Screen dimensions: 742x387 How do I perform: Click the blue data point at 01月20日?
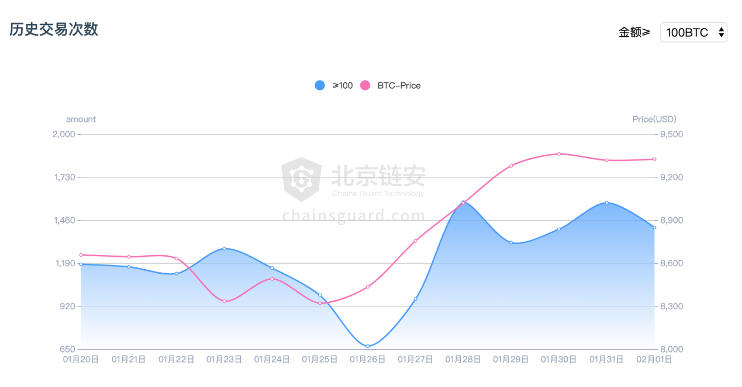click(x=81, y=264)
